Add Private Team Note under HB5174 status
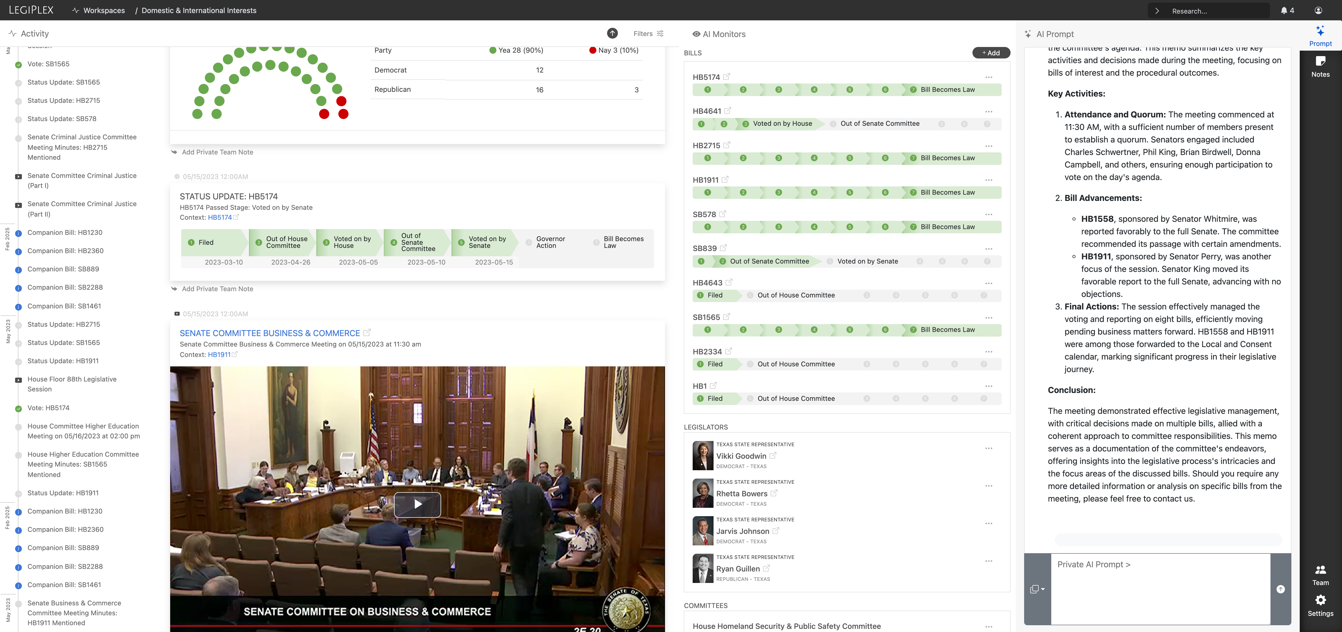 (217, 289)
